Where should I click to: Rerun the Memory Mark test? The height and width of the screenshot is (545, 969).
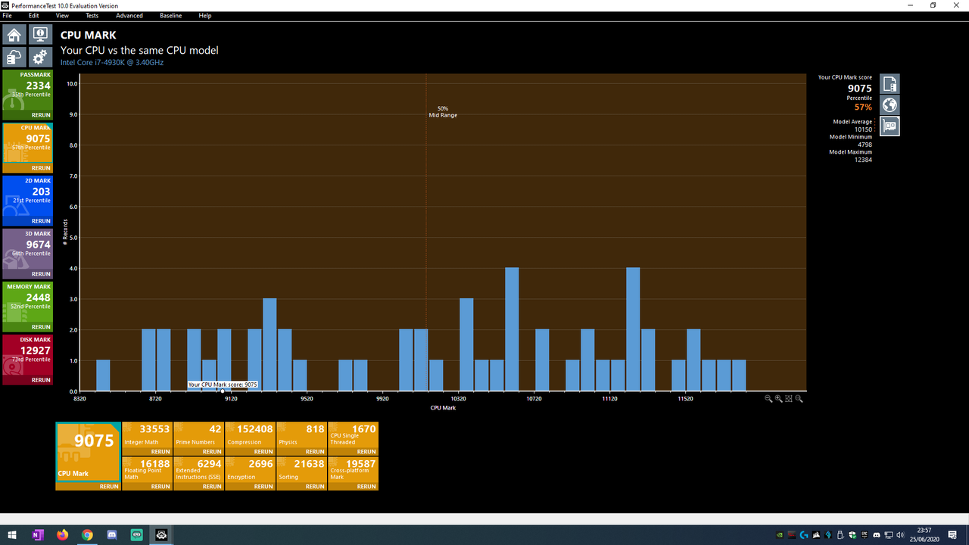[x=41, y=327]
